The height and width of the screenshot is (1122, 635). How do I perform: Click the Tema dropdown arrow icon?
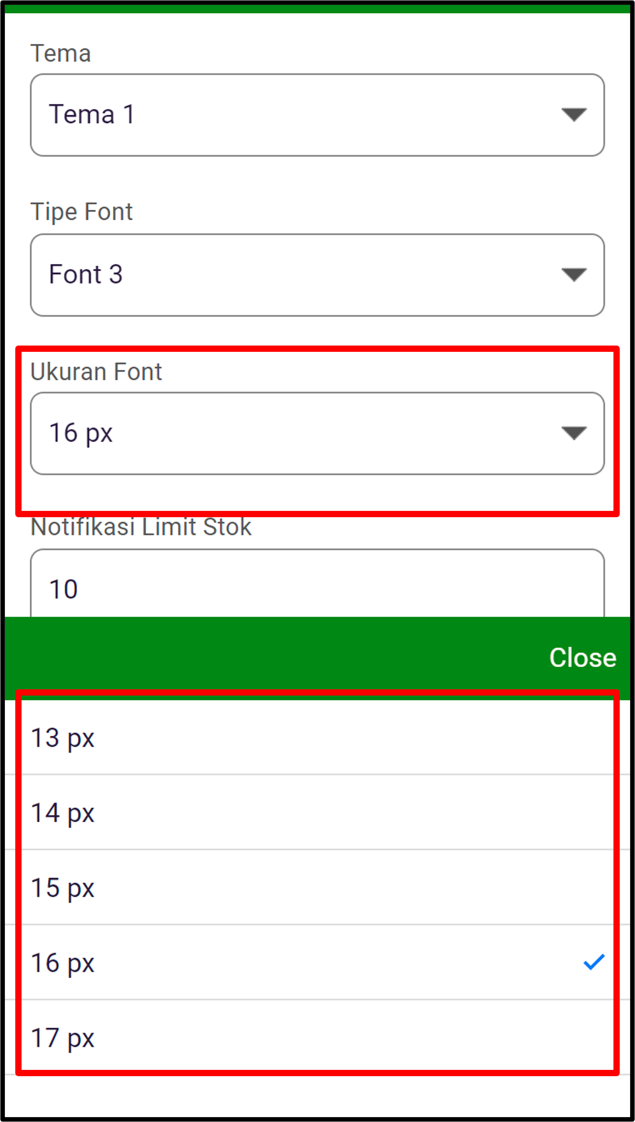click(574, 115)
